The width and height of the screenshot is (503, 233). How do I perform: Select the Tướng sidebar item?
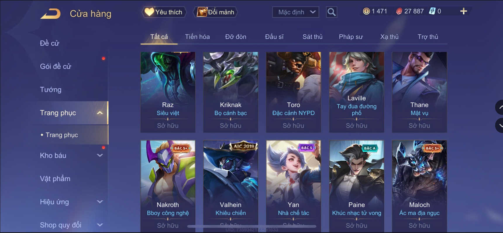coord(51,90)
